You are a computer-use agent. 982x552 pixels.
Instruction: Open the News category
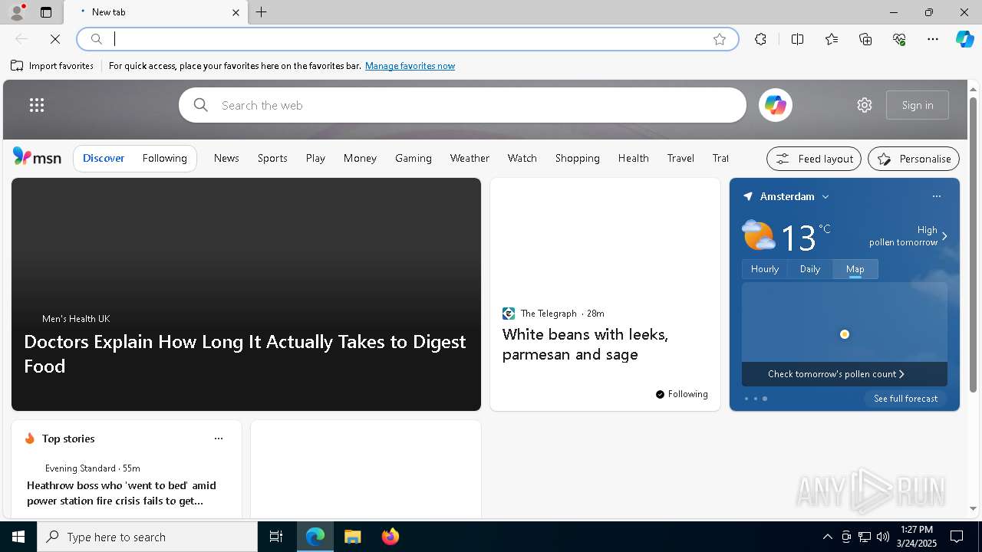(226, 158)
